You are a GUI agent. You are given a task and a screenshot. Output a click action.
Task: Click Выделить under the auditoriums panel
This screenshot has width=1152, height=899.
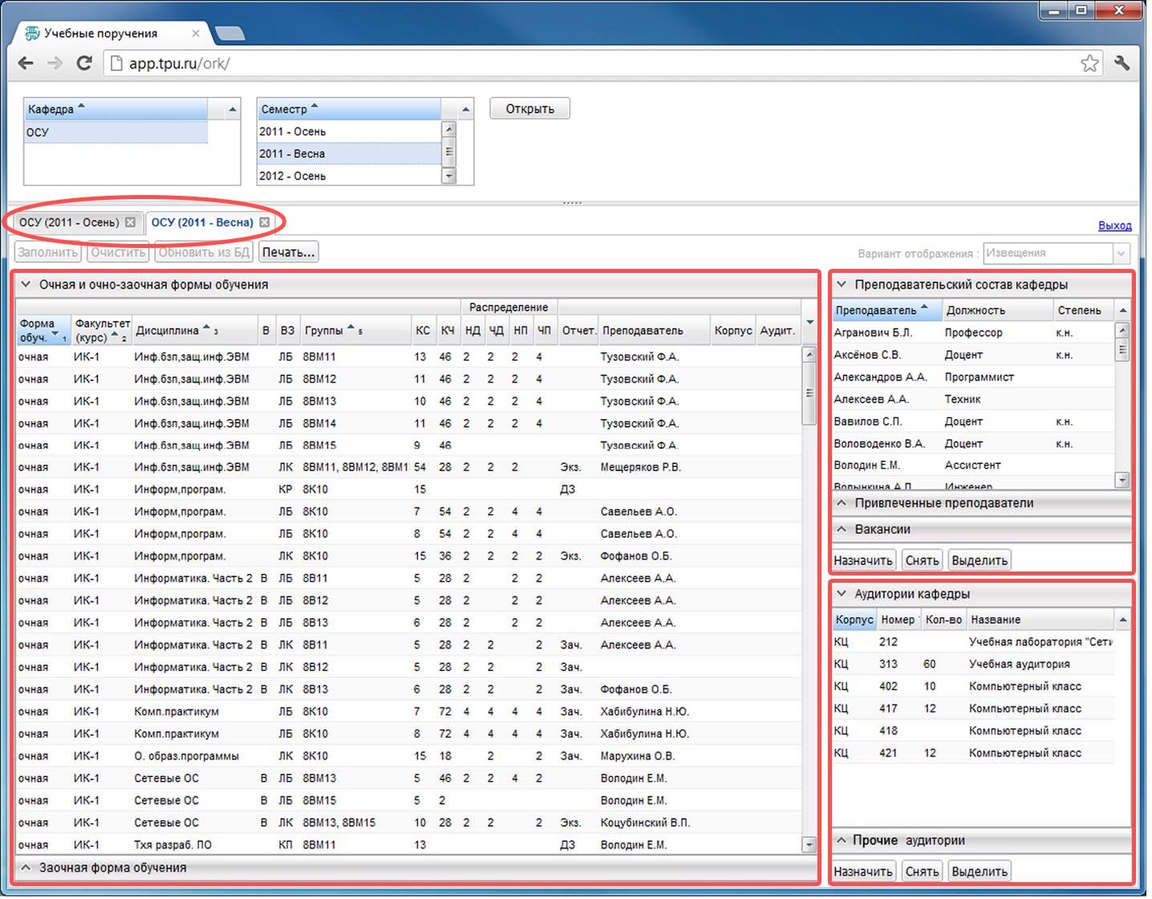pos(979,872)
